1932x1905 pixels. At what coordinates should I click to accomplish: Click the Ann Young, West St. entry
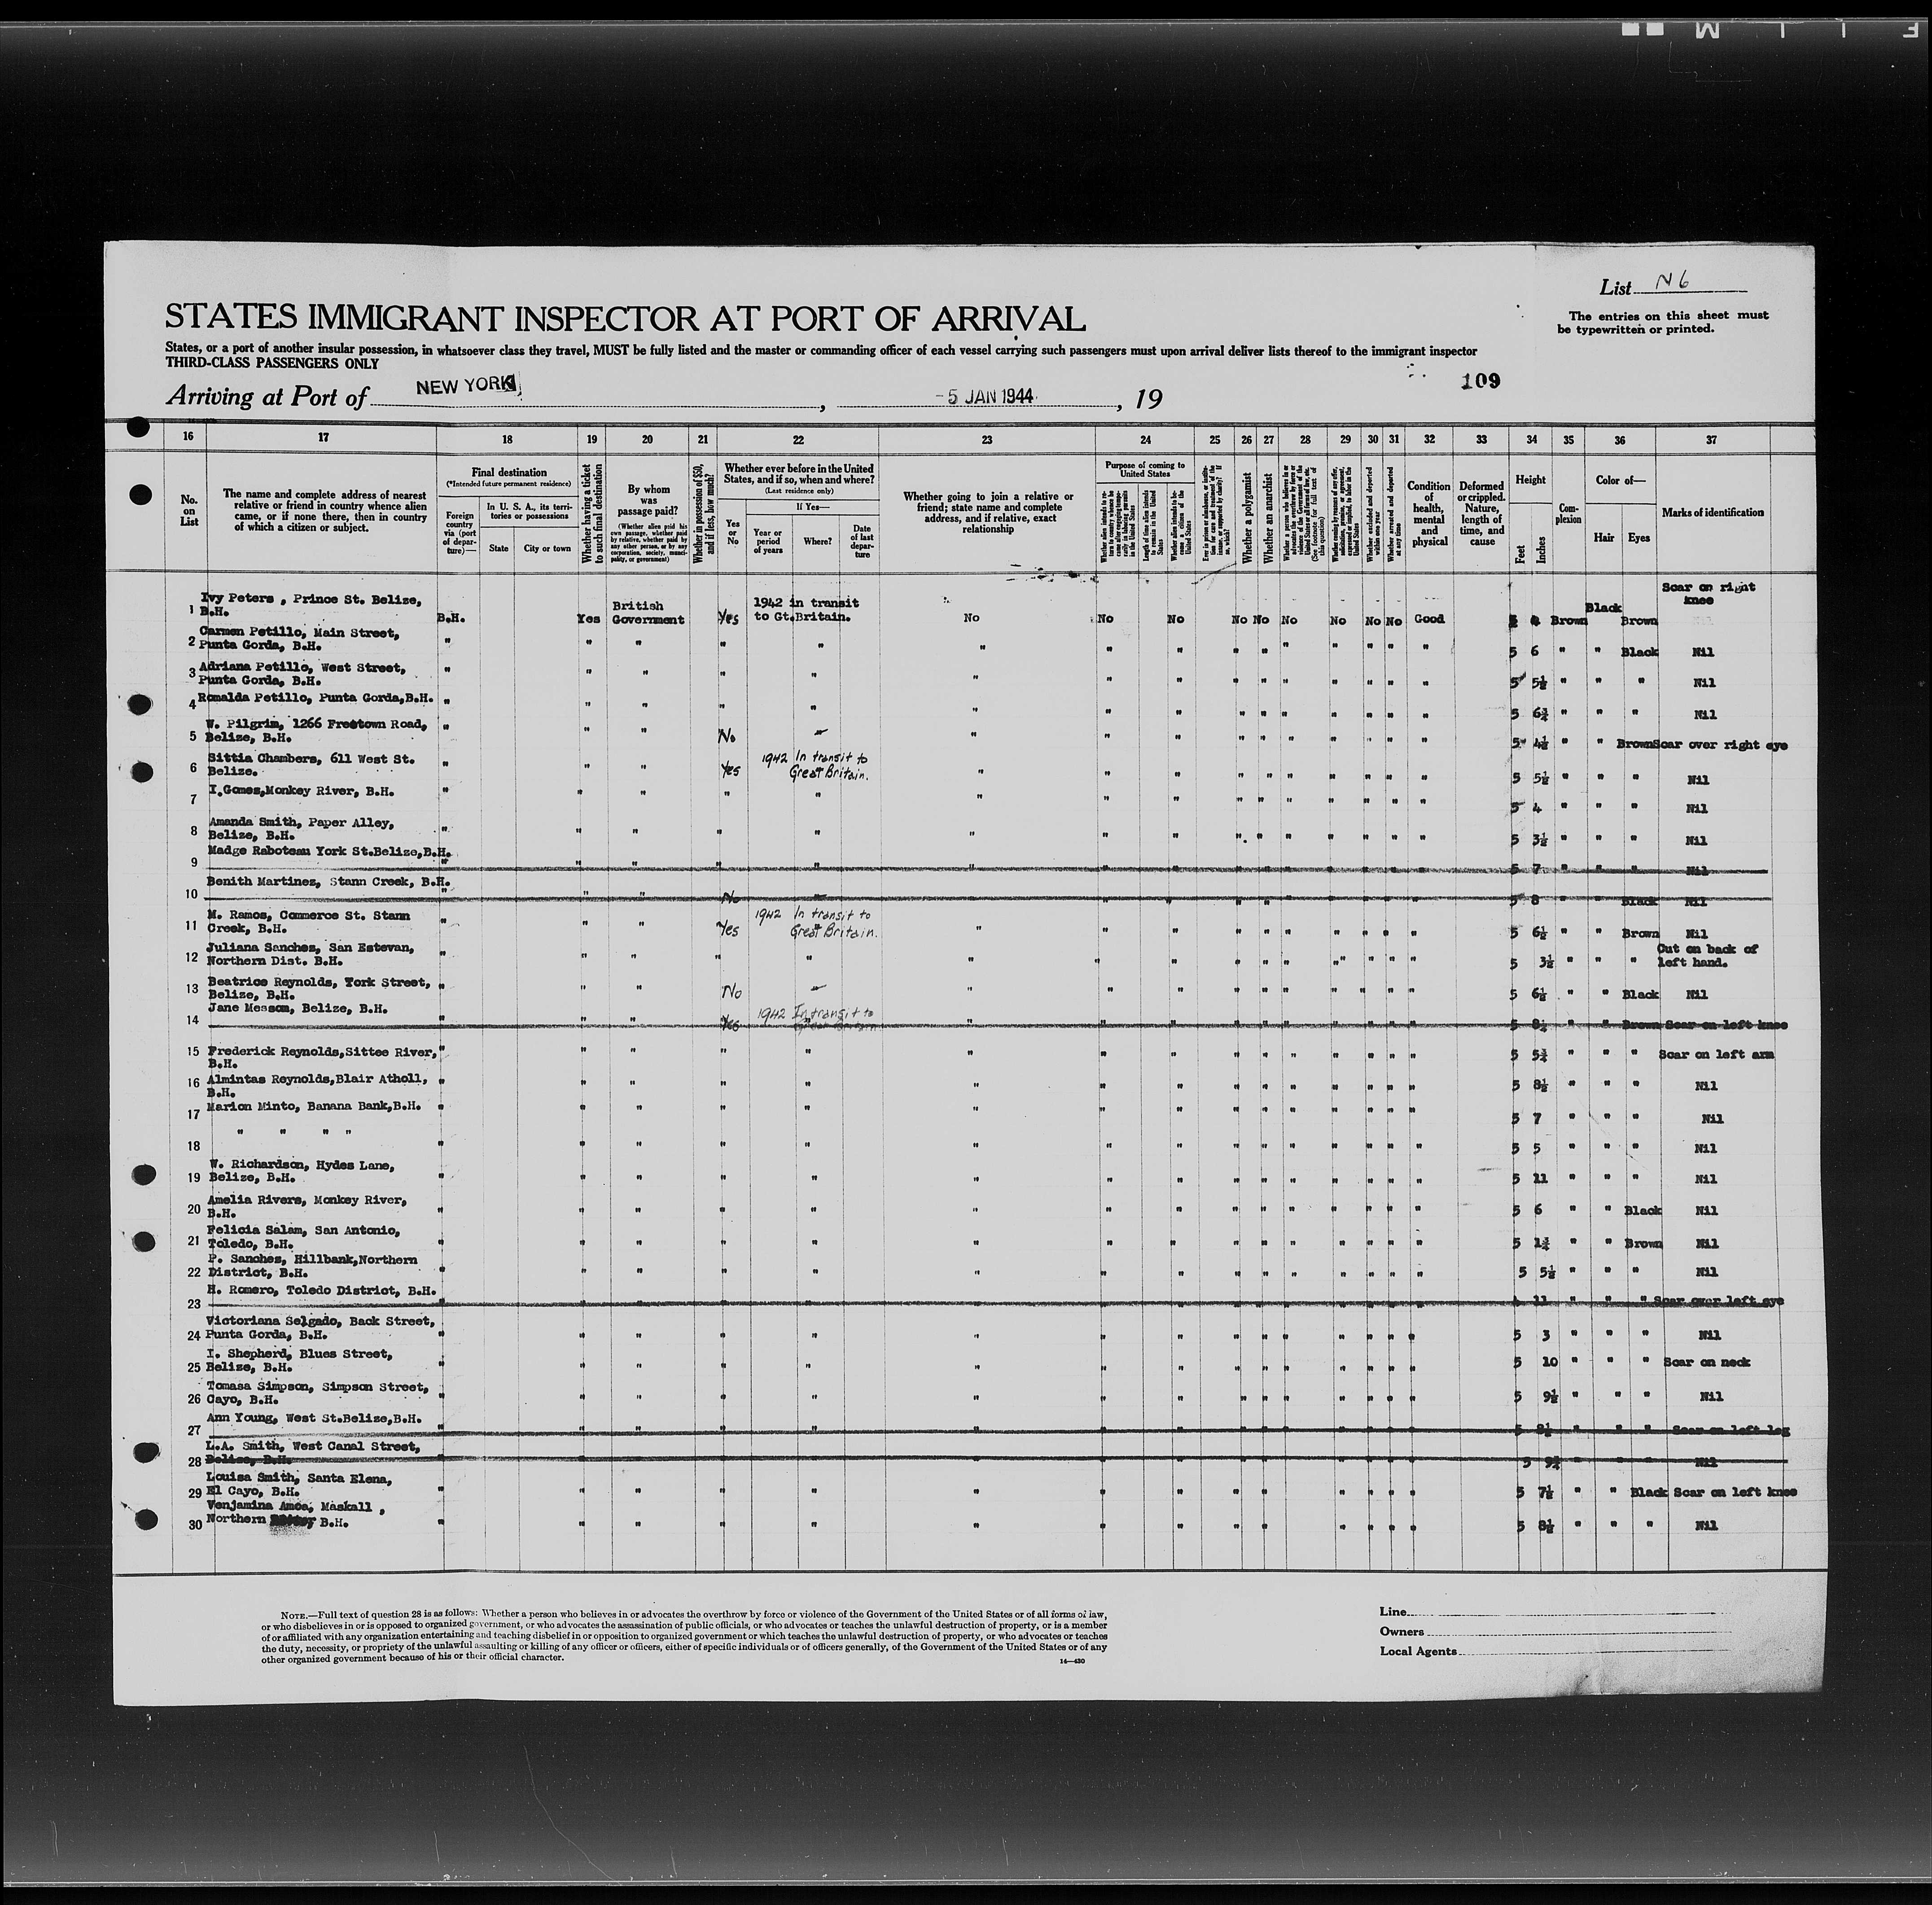[314, 1418]
